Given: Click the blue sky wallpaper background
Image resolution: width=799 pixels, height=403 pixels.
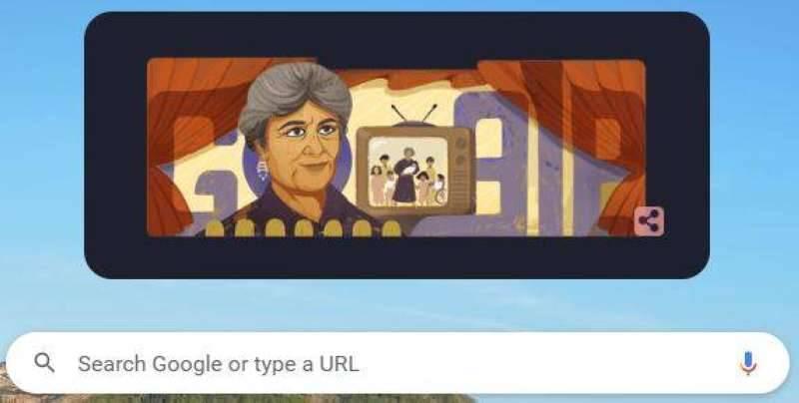Looking at the screenshot, I should point(754,153).
